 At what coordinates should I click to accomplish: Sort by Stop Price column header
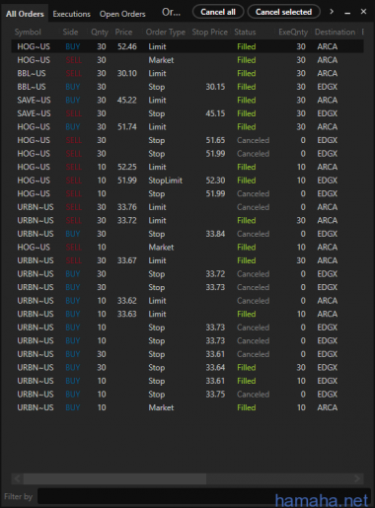(210, 33)
